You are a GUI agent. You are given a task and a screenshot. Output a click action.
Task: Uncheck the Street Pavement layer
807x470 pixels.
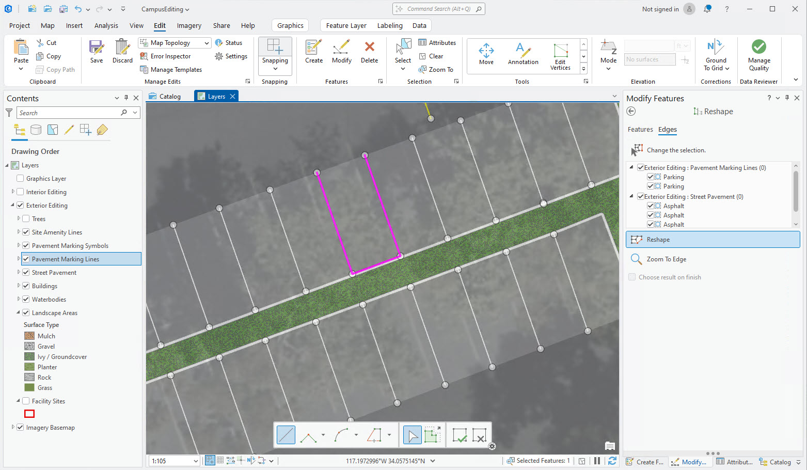[26, 273]
